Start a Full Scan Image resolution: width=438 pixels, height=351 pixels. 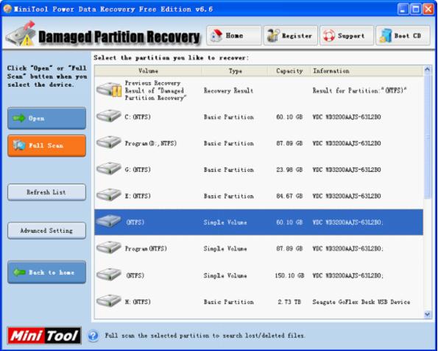tap(46, 145)
